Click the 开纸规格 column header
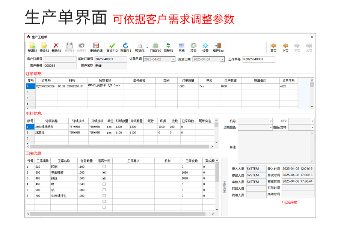Image resolution: width=338 pixels, height=225 pixels. [x=97, y=121]
